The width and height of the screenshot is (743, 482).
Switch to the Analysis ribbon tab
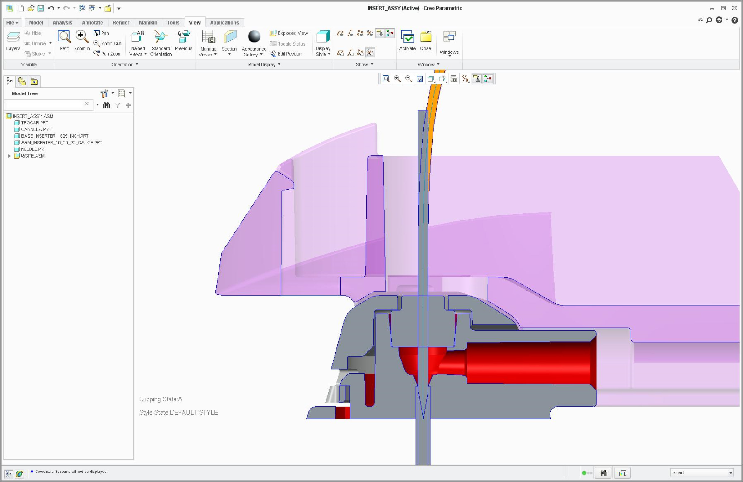(62, 23)
